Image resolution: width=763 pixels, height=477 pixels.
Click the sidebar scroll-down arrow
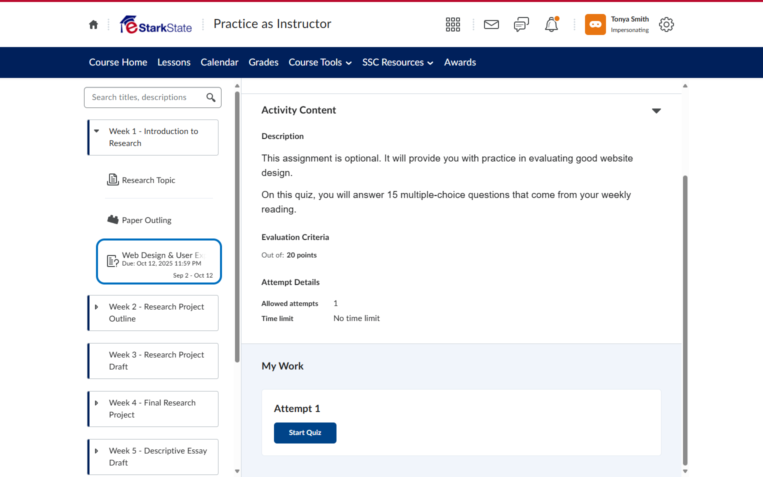[237, 471]
